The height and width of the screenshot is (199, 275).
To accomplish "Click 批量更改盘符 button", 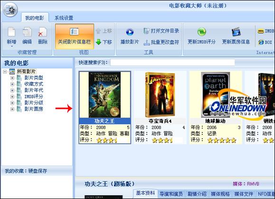I will click(x=161, y=42).
